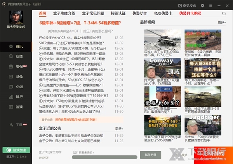Open the Conway 康威 video thumbnail

(163, 68)
